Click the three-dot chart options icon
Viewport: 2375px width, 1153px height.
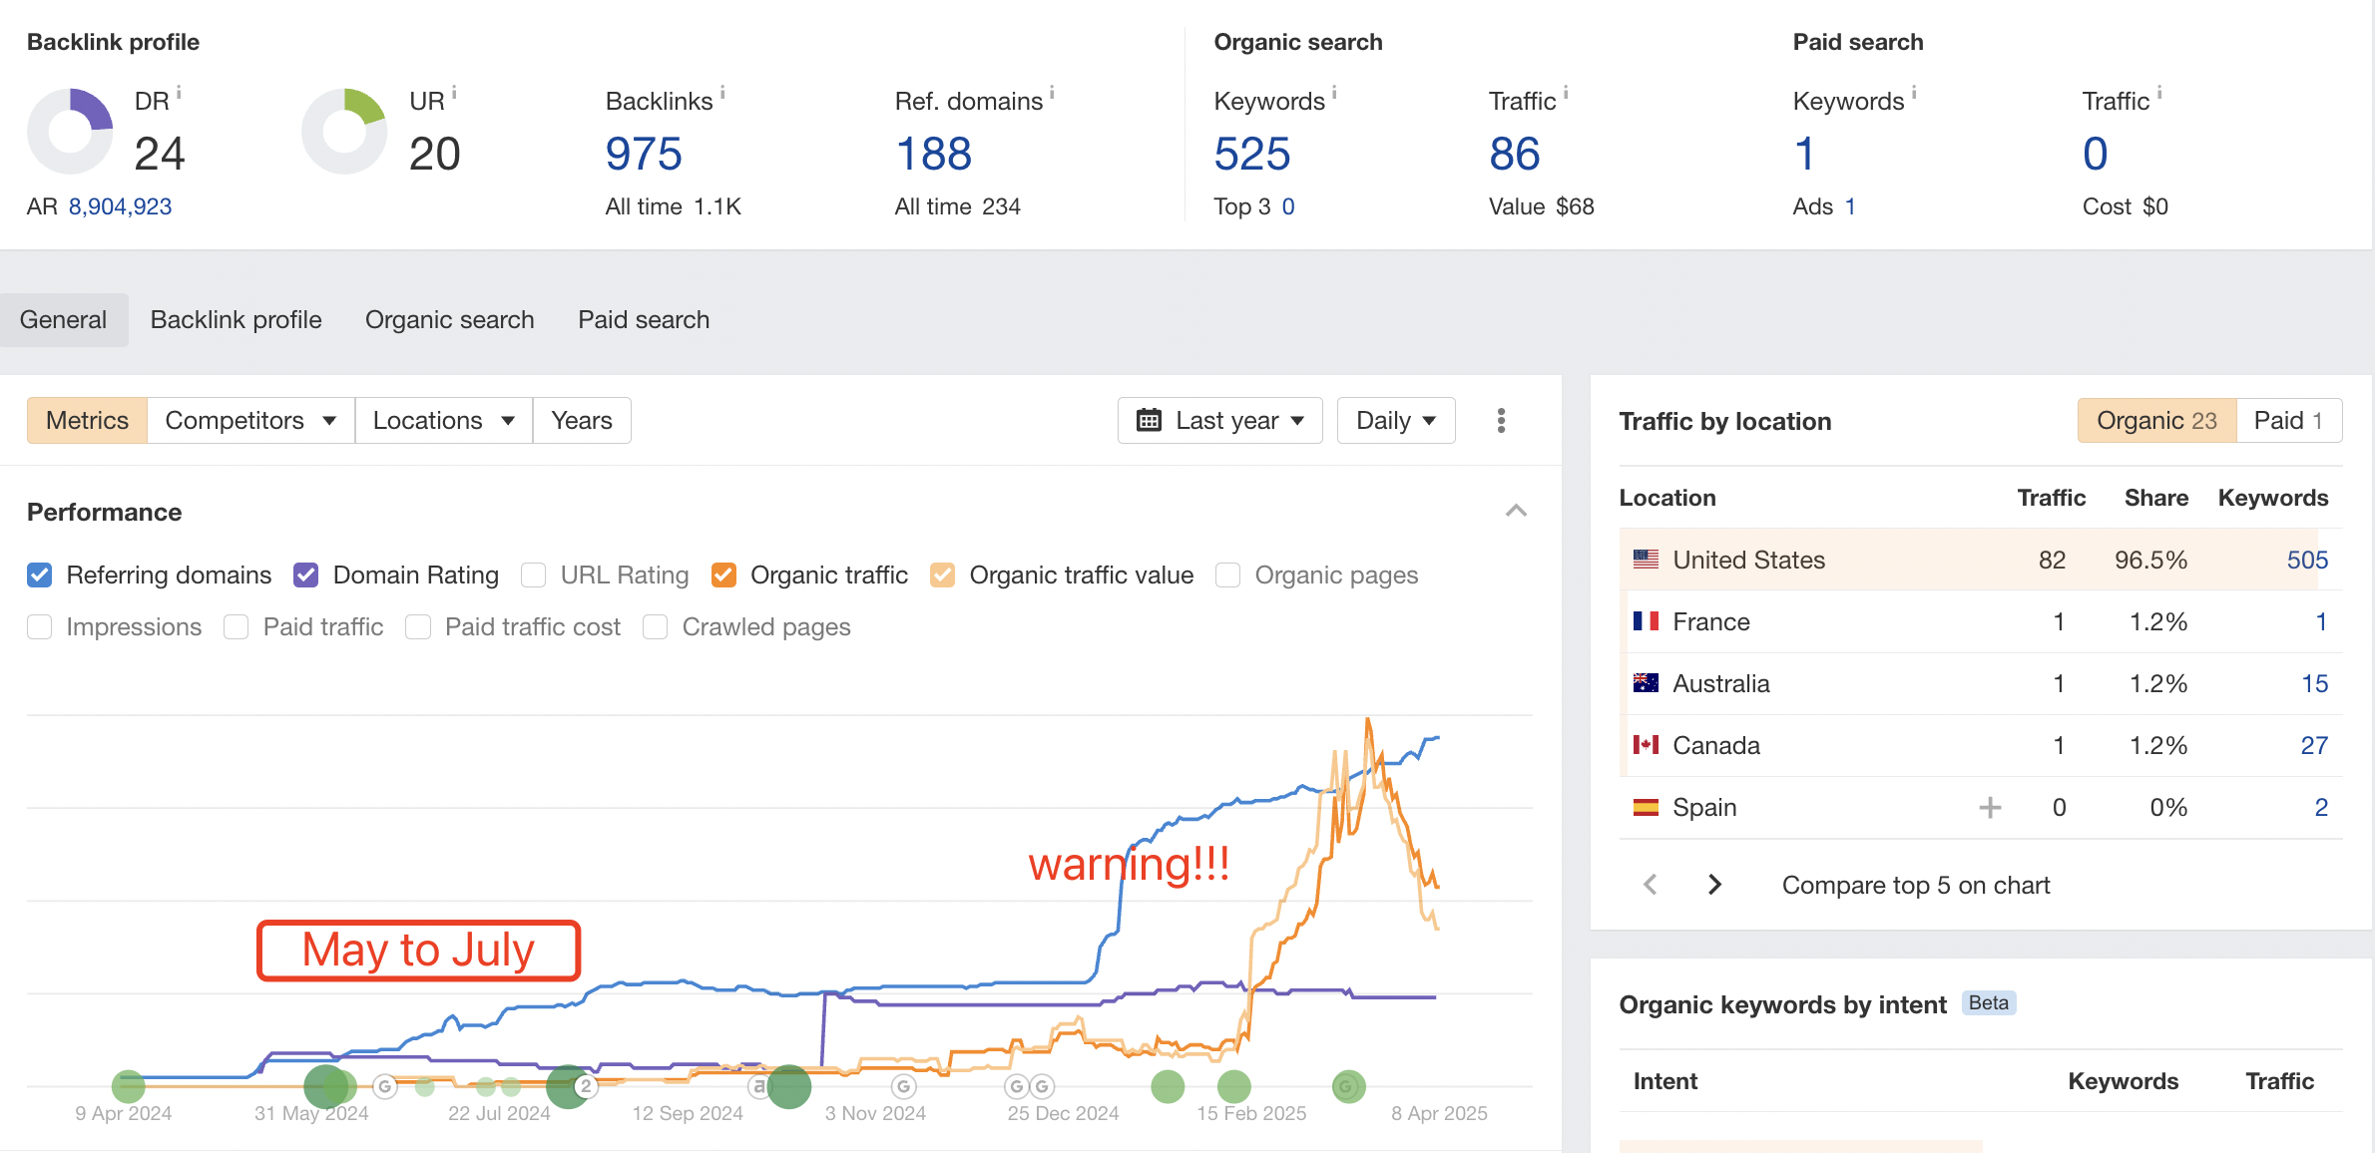click(1501, 421)
